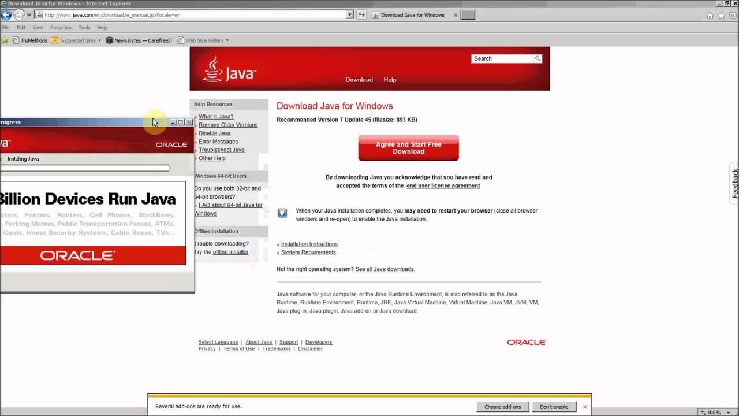Screen dimensions: 739x416
Task: Open the What is Java? link
Action: (x=216, y=117)
